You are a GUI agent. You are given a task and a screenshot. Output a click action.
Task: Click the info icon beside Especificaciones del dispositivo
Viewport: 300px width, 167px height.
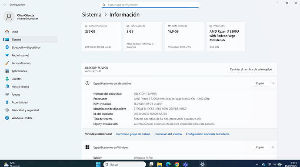87,83
